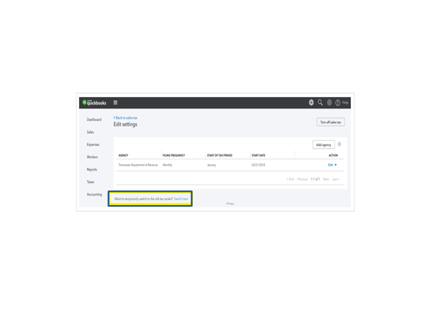Click Previous page link
Image resolution: width=434 pixels, height=325 pixels.
tap(302, 179)
